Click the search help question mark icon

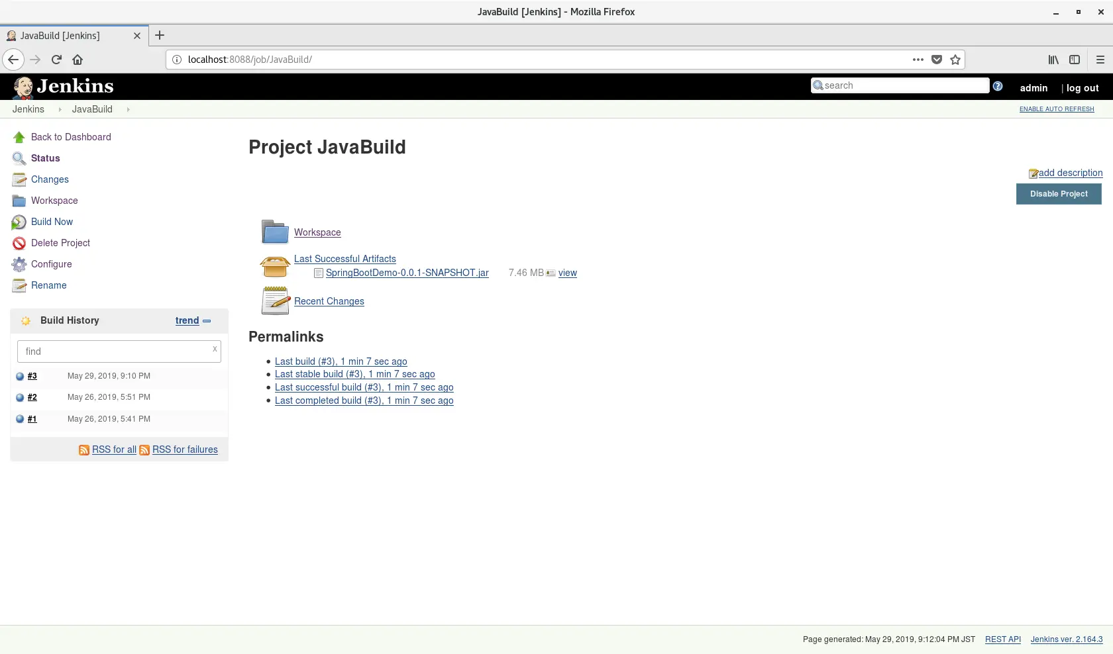[x=998, y=86]
